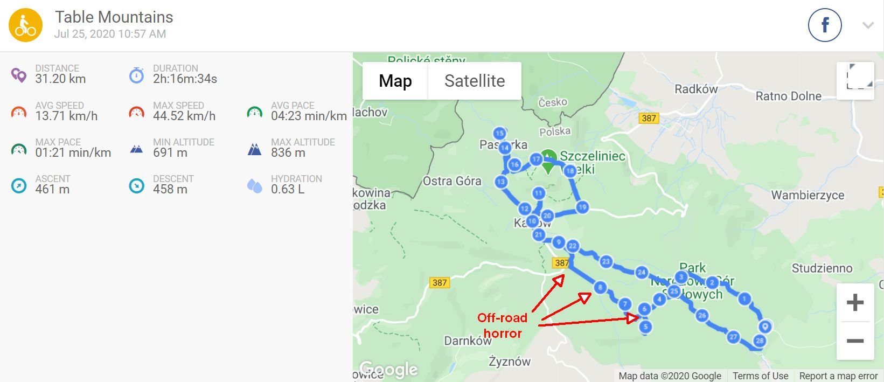Select kilometer marker 28 on route

(x=760, y=341)
